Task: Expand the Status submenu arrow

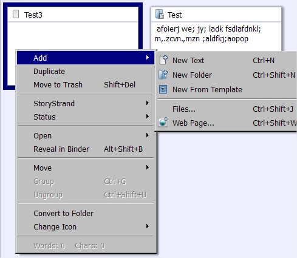Action: 148,117
